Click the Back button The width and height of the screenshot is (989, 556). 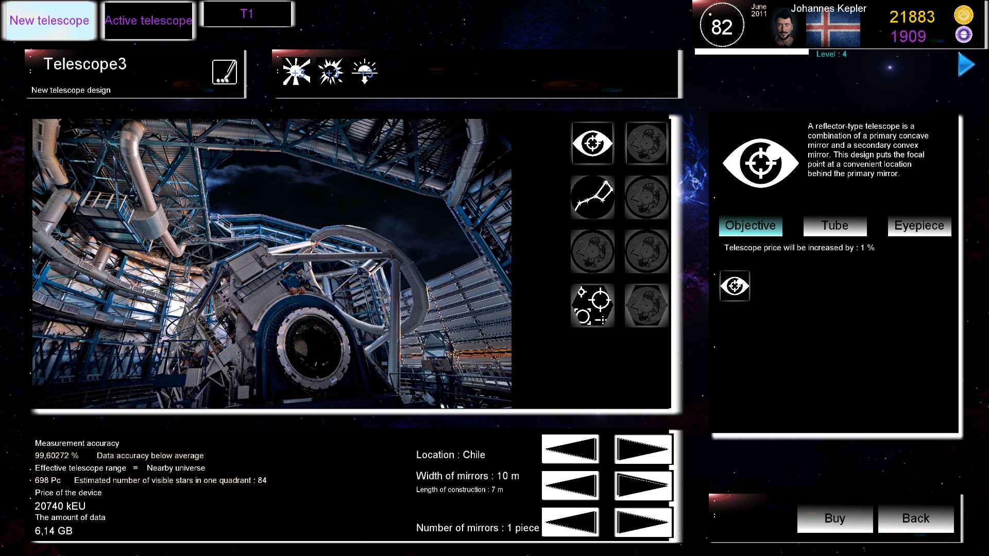tap(915, 518)
